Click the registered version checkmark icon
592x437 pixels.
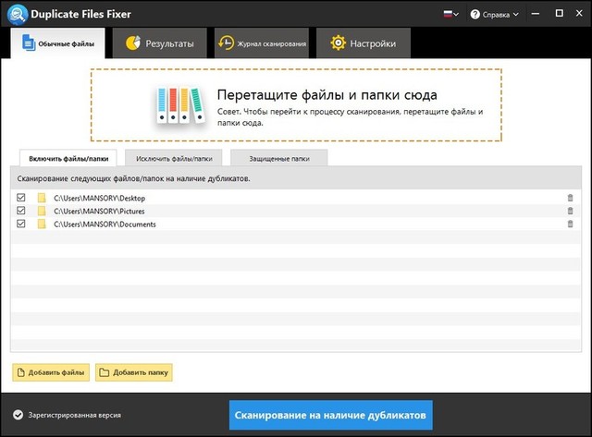[18, 415]
